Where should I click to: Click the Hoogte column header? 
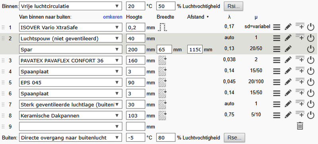point(134,17)
